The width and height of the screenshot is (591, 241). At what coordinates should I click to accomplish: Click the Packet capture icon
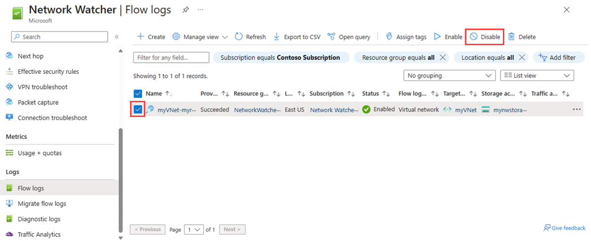click(x=9, y=102)
